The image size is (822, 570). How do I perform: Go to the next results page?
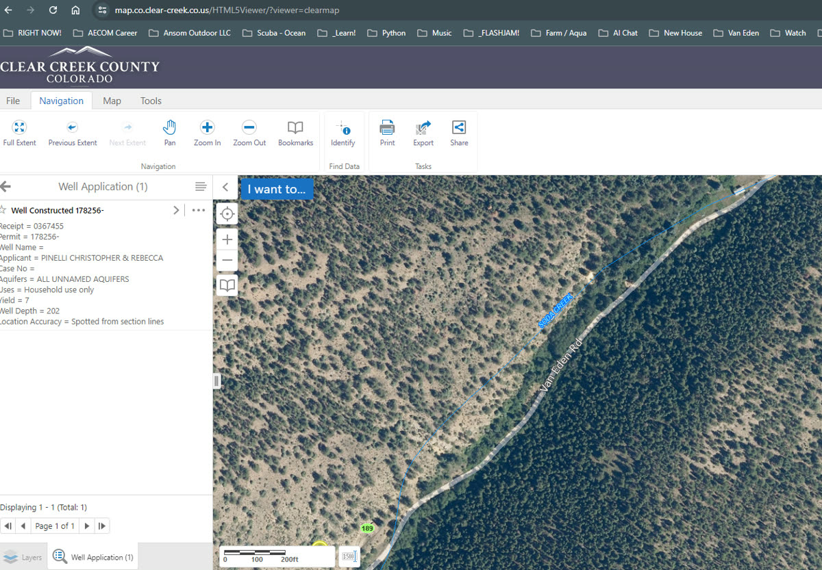(87, 526)
